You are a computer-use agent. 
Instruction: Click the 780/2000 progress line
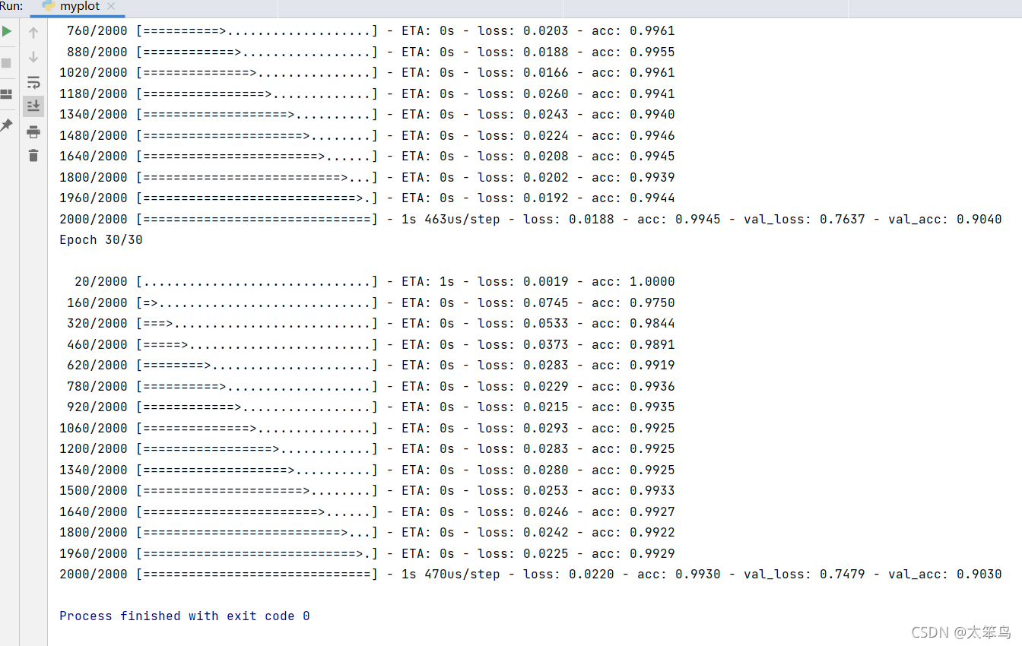tap(371, 386)
